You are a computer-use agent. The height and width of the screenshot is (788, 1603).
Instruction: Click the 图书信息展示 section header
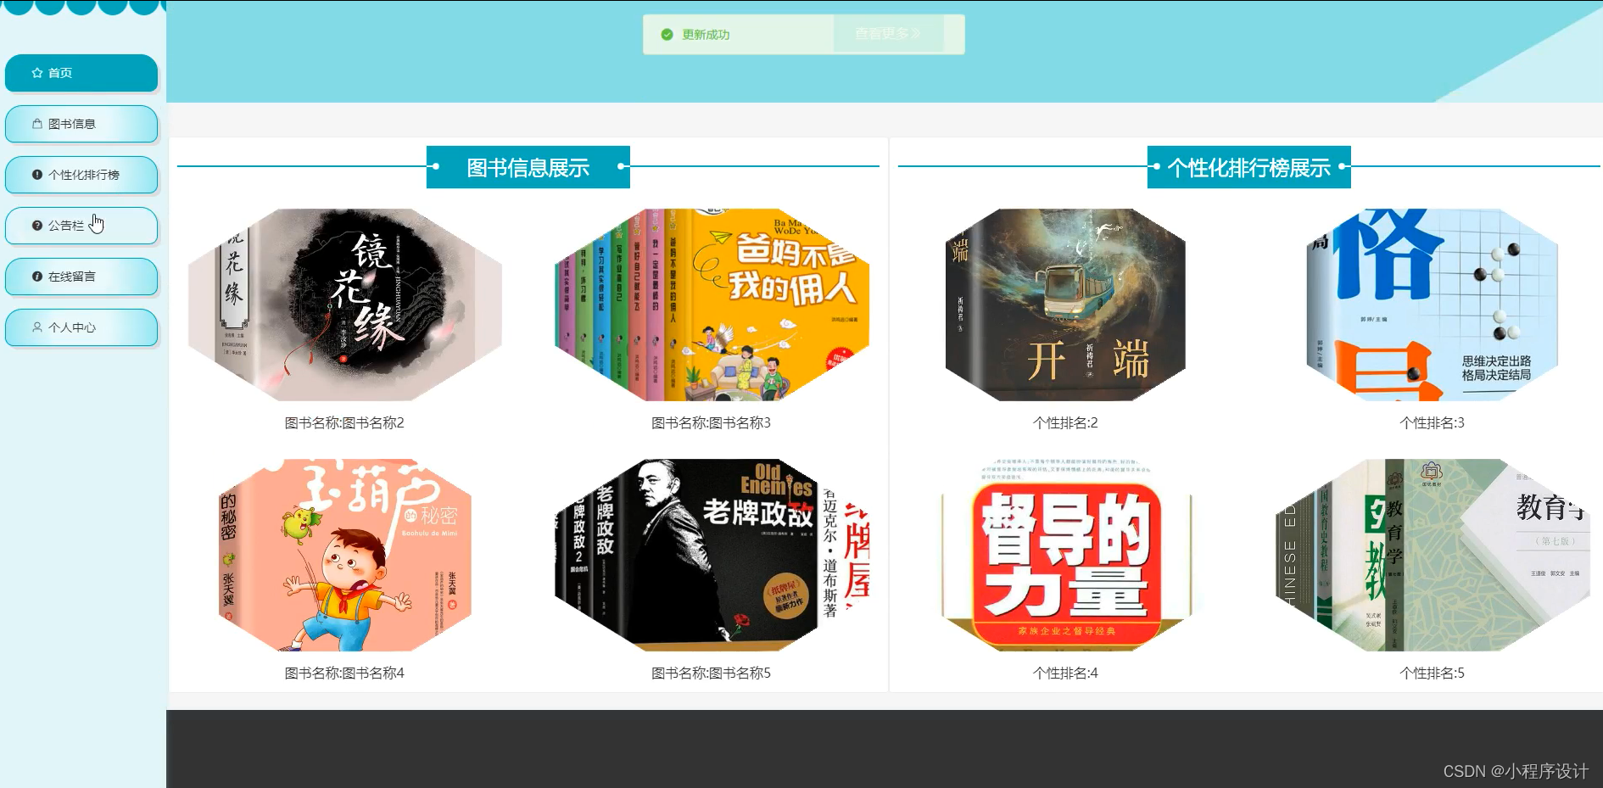[x=528, y=167]
